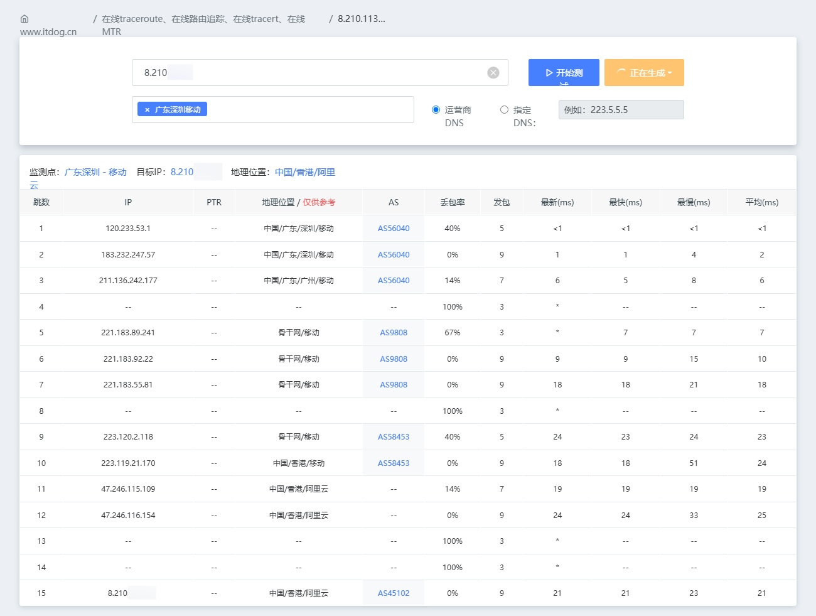Click the 中国/香港/阿里云 location link
The height and width of the screenshot is (616, 816).
(305, 172)
